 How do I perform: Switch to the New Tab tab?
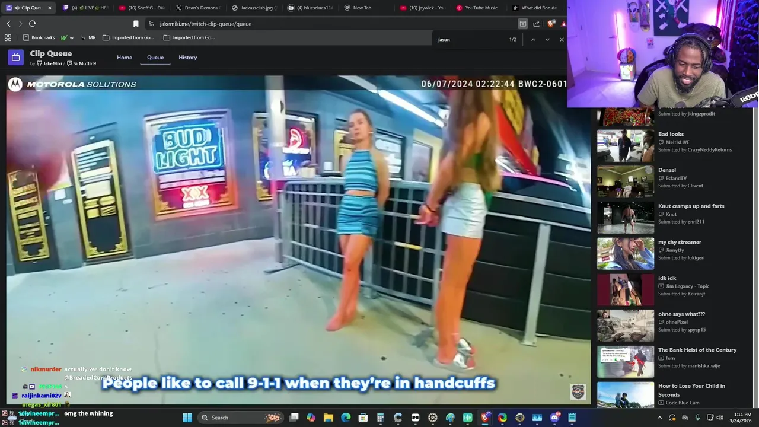click(366, 8)
